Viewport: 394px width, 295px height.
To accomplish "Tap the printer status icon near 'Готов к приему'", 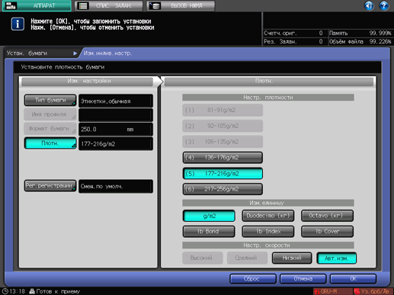I will (32, 291).
